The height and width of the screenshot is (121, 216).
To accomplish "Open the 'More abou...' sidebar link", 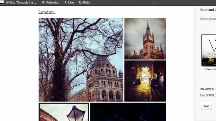I will click(x=208, y=19).
